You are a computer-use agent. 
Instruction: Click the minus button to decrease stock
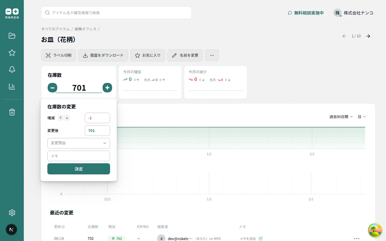pos(52,88)
